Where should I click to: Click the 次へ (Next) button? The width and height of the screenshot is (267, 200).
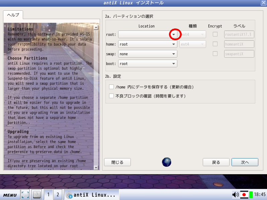(x=245, y=162)
